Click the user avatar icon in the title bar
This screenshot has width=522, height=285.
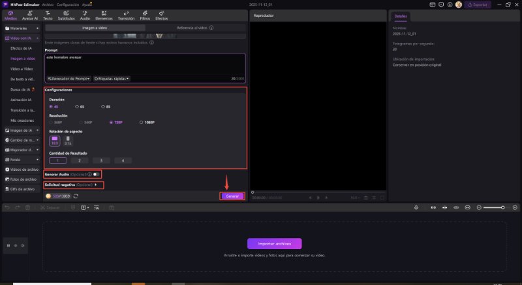pyautogui.click(x=459, y=5)
